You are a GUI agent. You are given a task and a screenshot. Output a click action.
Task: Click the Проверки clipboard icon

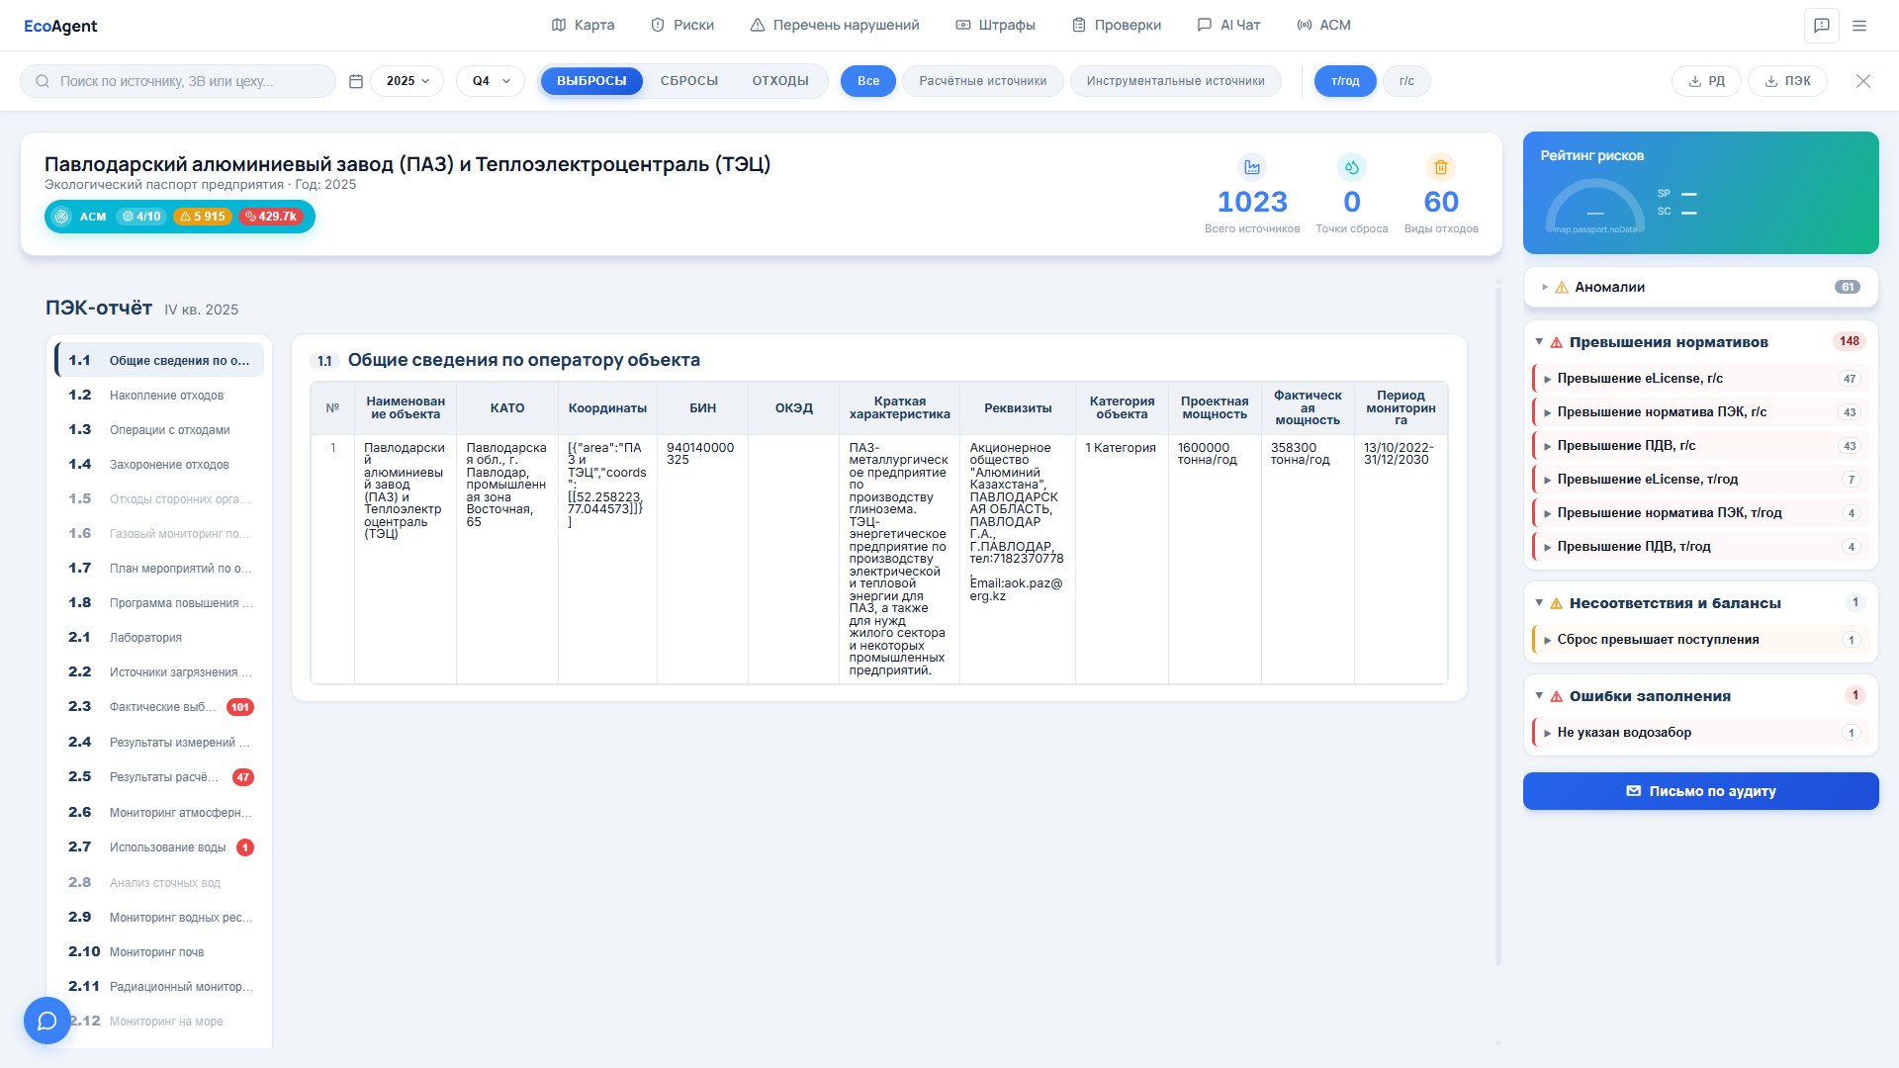[1079, 25]
